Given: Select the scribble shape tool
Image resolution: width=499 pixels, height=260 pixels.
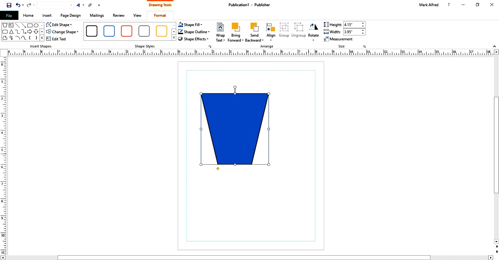Looking at the screenshot, I should [x=11, y=38].
